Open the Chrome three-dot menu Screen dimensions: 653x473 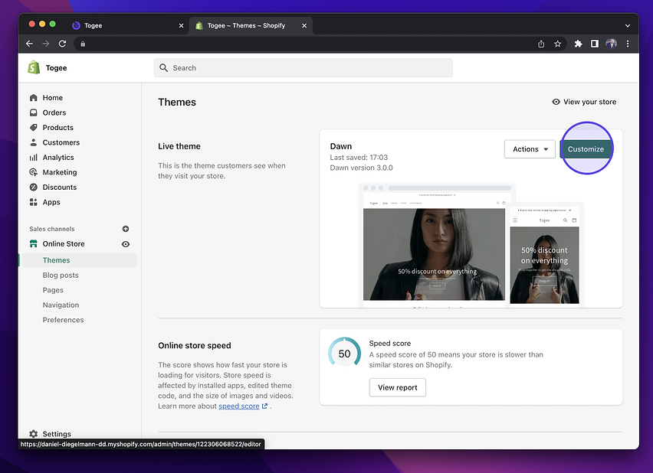point(628,44)
